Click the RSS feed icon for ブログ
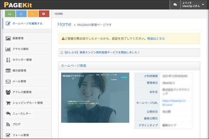The width and height of the screenshot is (209, 139). [8, 124]
